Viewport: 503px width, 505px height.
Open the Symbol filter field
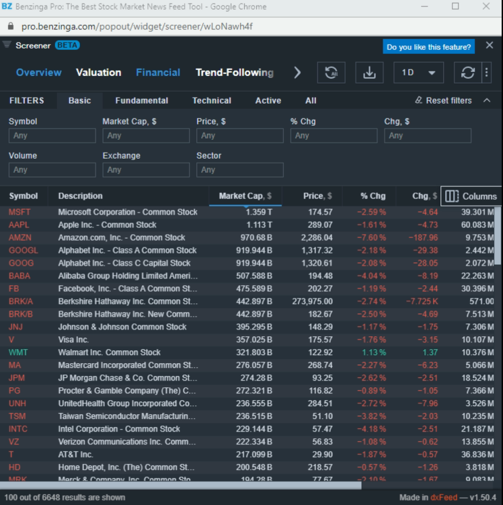pyautogui.click(x=52, y=136)
